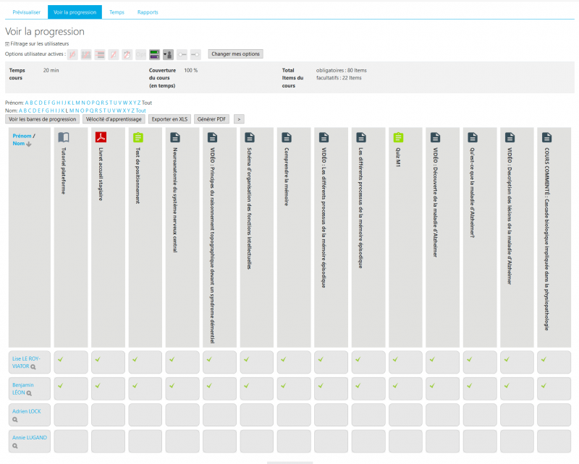Toggle the second slider switch in active options
Screen dimensions: 579x464
point(195,54)
